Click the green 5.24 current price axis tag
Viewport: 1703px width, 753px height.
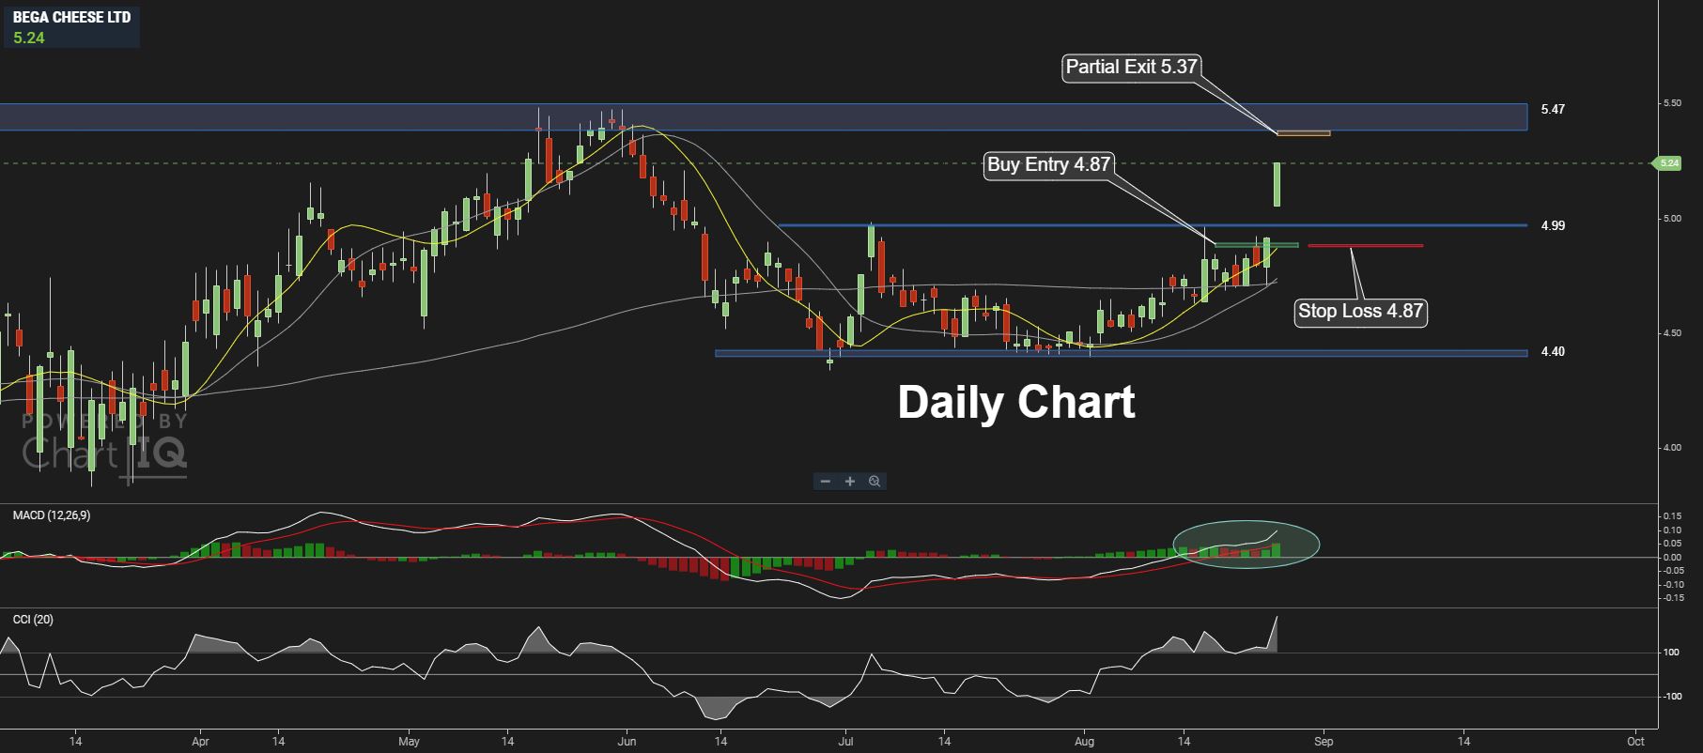tap(1667, 163)
